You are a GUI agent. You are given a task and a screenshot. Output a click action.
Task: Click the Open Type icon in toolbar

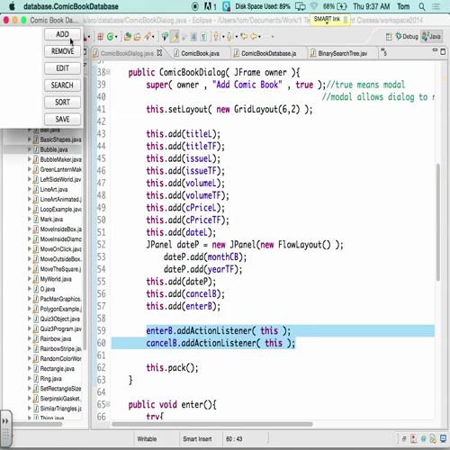pyautogui.click(x=128, y=37)
